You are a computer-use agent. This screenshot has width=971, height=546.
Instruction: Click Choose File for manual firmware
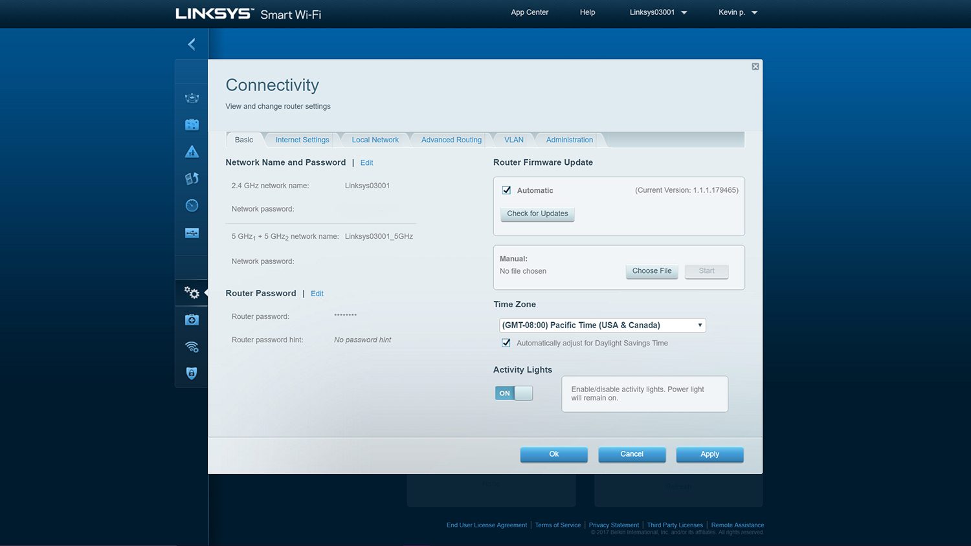(652, 272)
